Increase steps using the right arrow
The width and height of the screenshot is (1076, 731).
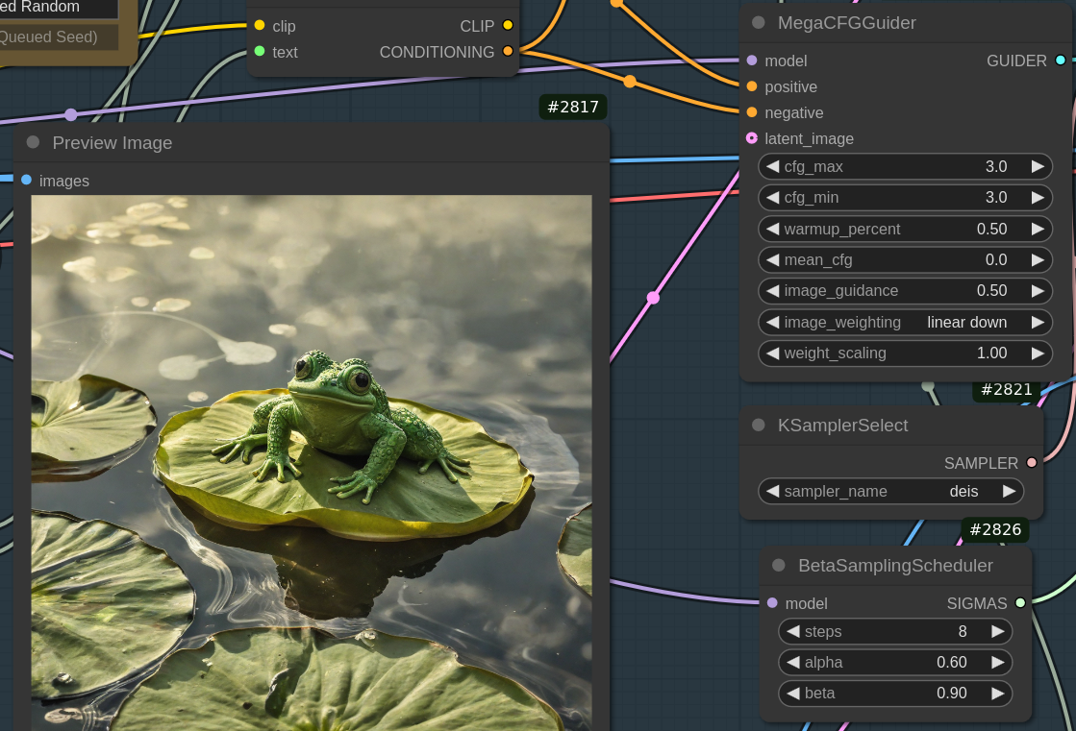point(998,631)
